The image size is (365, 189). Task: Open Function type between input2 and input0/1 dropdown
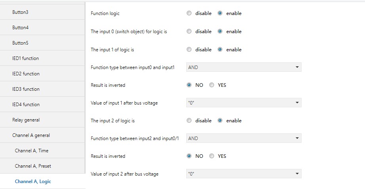[x=244, y=138]
